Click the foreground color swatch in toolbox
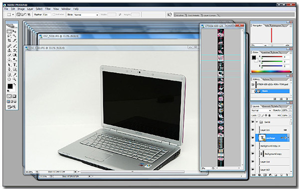The width and height of the screenshot is (299, 189). coord(10,87)
